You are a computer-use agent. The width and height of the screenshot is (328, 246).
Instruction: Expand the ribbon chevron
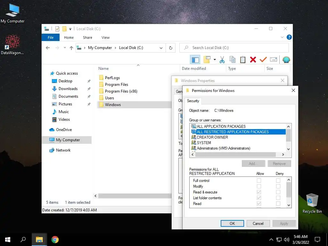coord(282,37)
